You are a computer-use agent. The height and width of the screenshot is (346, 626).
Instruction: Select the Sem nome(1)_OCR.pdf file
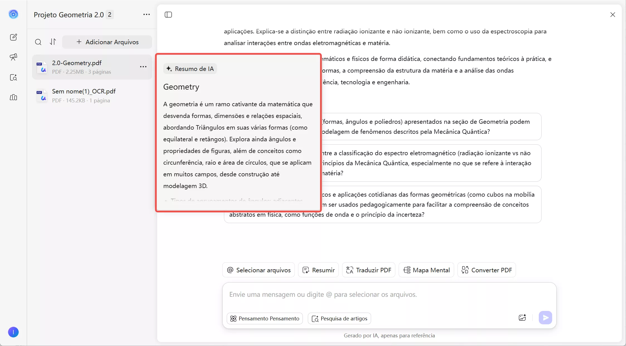tap(84, 95)
